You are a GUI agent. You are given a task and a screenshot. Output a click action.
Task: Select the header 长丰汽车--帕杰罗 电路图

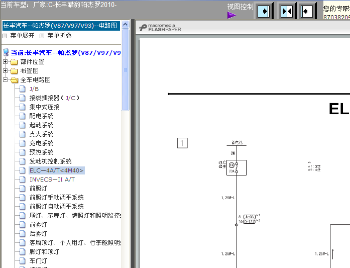pyautogui.click(x=61, y=26)
